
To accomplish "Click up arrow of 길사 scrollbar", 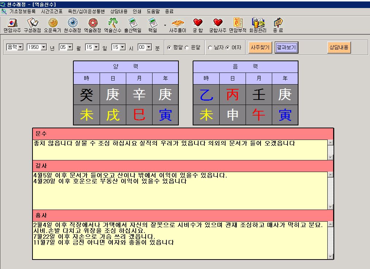I will coord(330,175).
